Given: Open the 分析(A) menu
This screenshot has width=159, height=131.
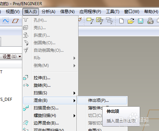Looking at the screenshot, I should [49, 12].
